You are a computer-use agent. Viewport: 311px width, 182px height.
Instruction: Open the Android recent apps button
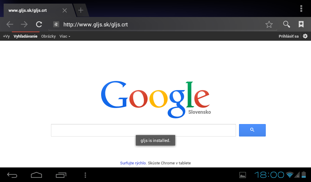point(61,175)
